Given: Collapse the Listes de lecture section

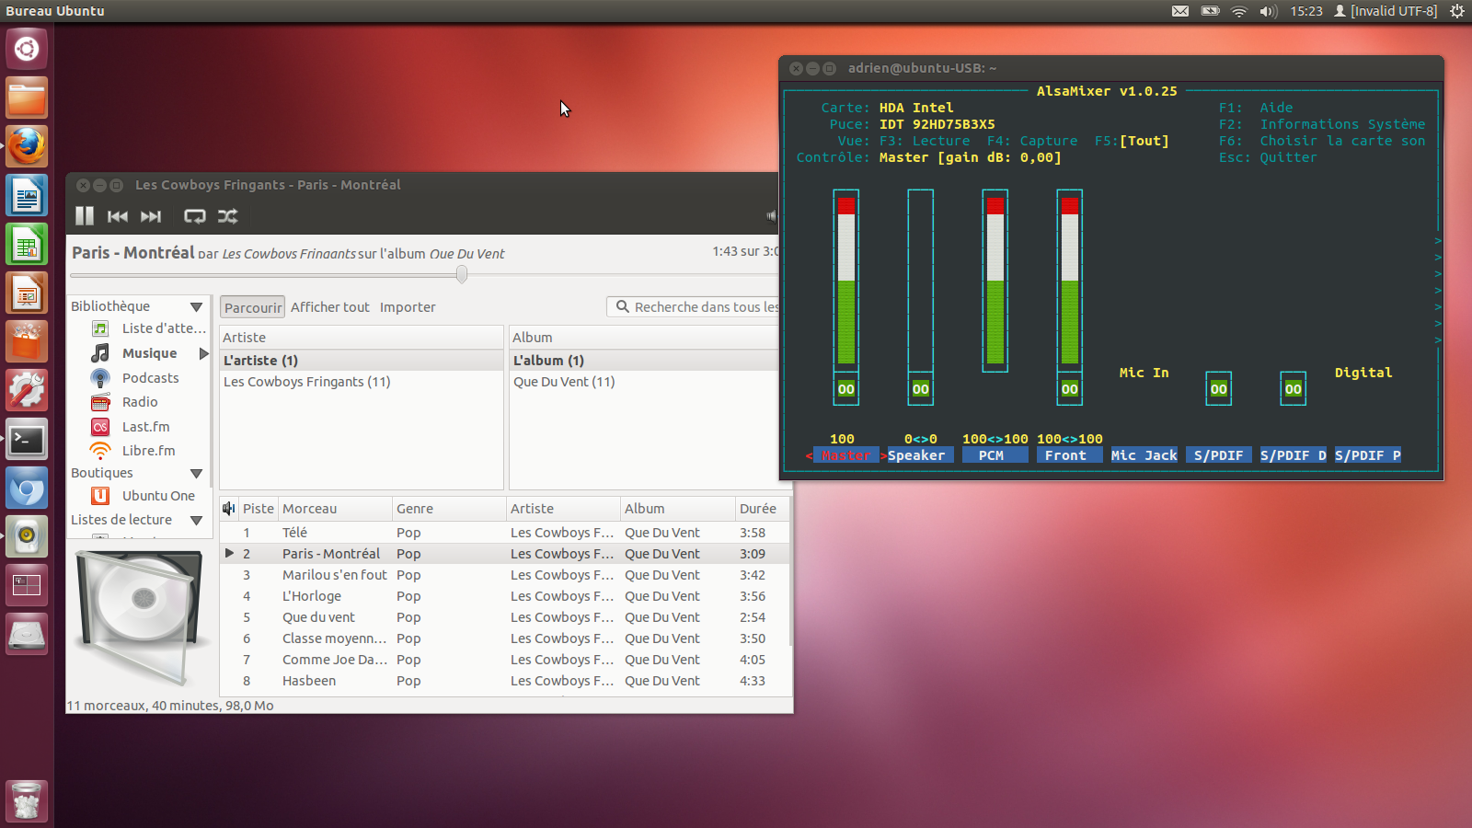Looking at the screenshot, I should point(196,521).
